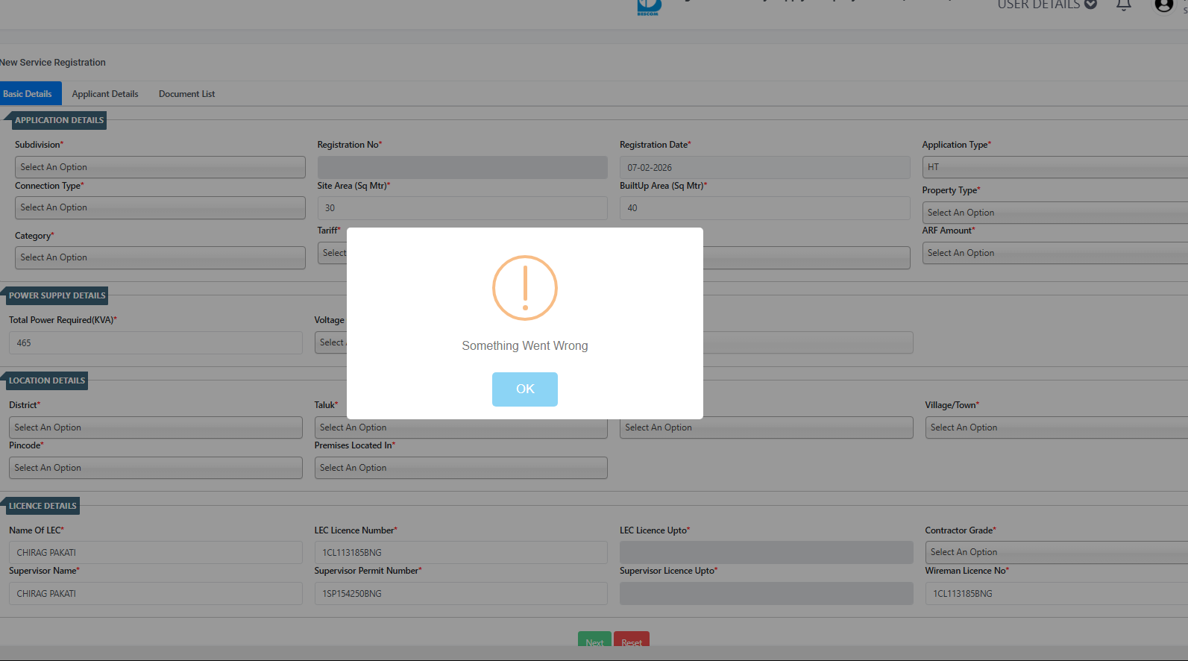Expand the USER DETAILS menu
The height and width of the screenshot is (661, 1188).
coord(1047,4)
